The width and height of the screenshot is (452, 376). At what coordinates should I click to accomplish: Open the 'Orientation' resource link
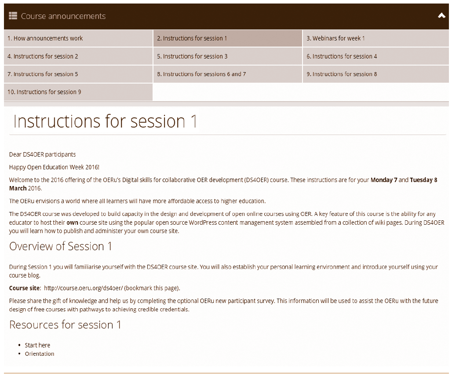point(40,354)
